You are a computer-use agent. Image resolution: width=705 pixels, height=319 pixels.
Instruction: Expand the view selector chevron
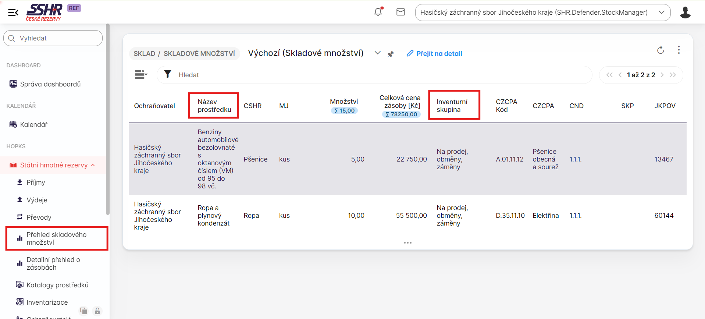pyautogui.click(x=377, y=53)
